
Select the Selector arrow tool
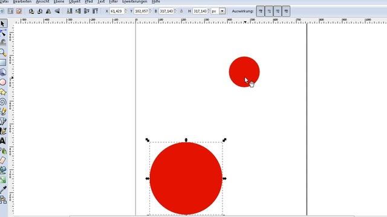3,24
